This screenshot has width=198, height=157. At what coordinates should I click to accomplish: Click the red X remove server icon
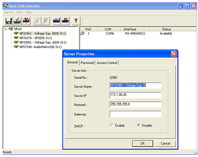tap(26, 21)
